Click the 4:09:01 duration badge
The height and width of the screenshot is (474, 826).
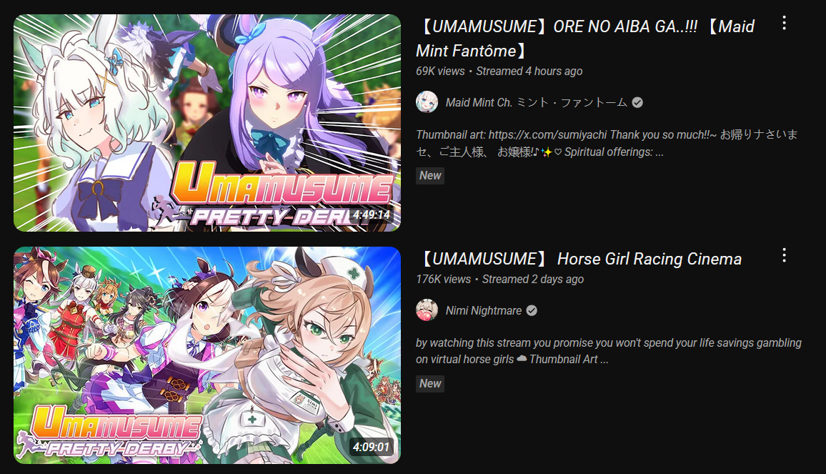click(372, 447)
